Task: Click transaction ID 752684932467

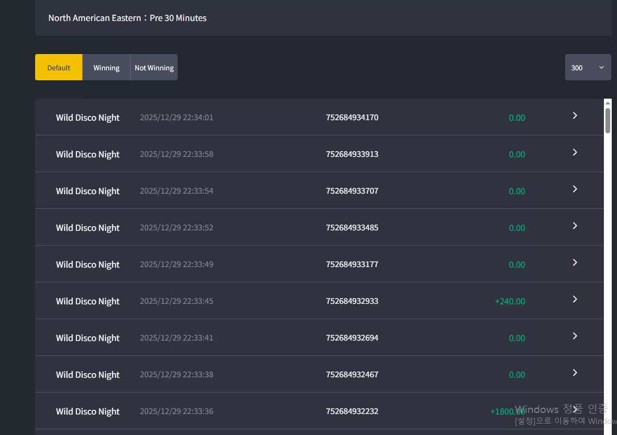Action: (x=352, y=374)
